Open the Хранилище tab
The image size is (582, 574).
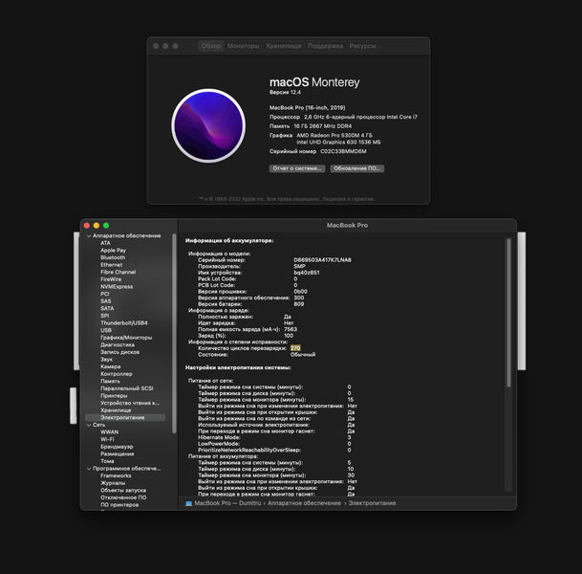pyautogui.click(x=284, y=46)
